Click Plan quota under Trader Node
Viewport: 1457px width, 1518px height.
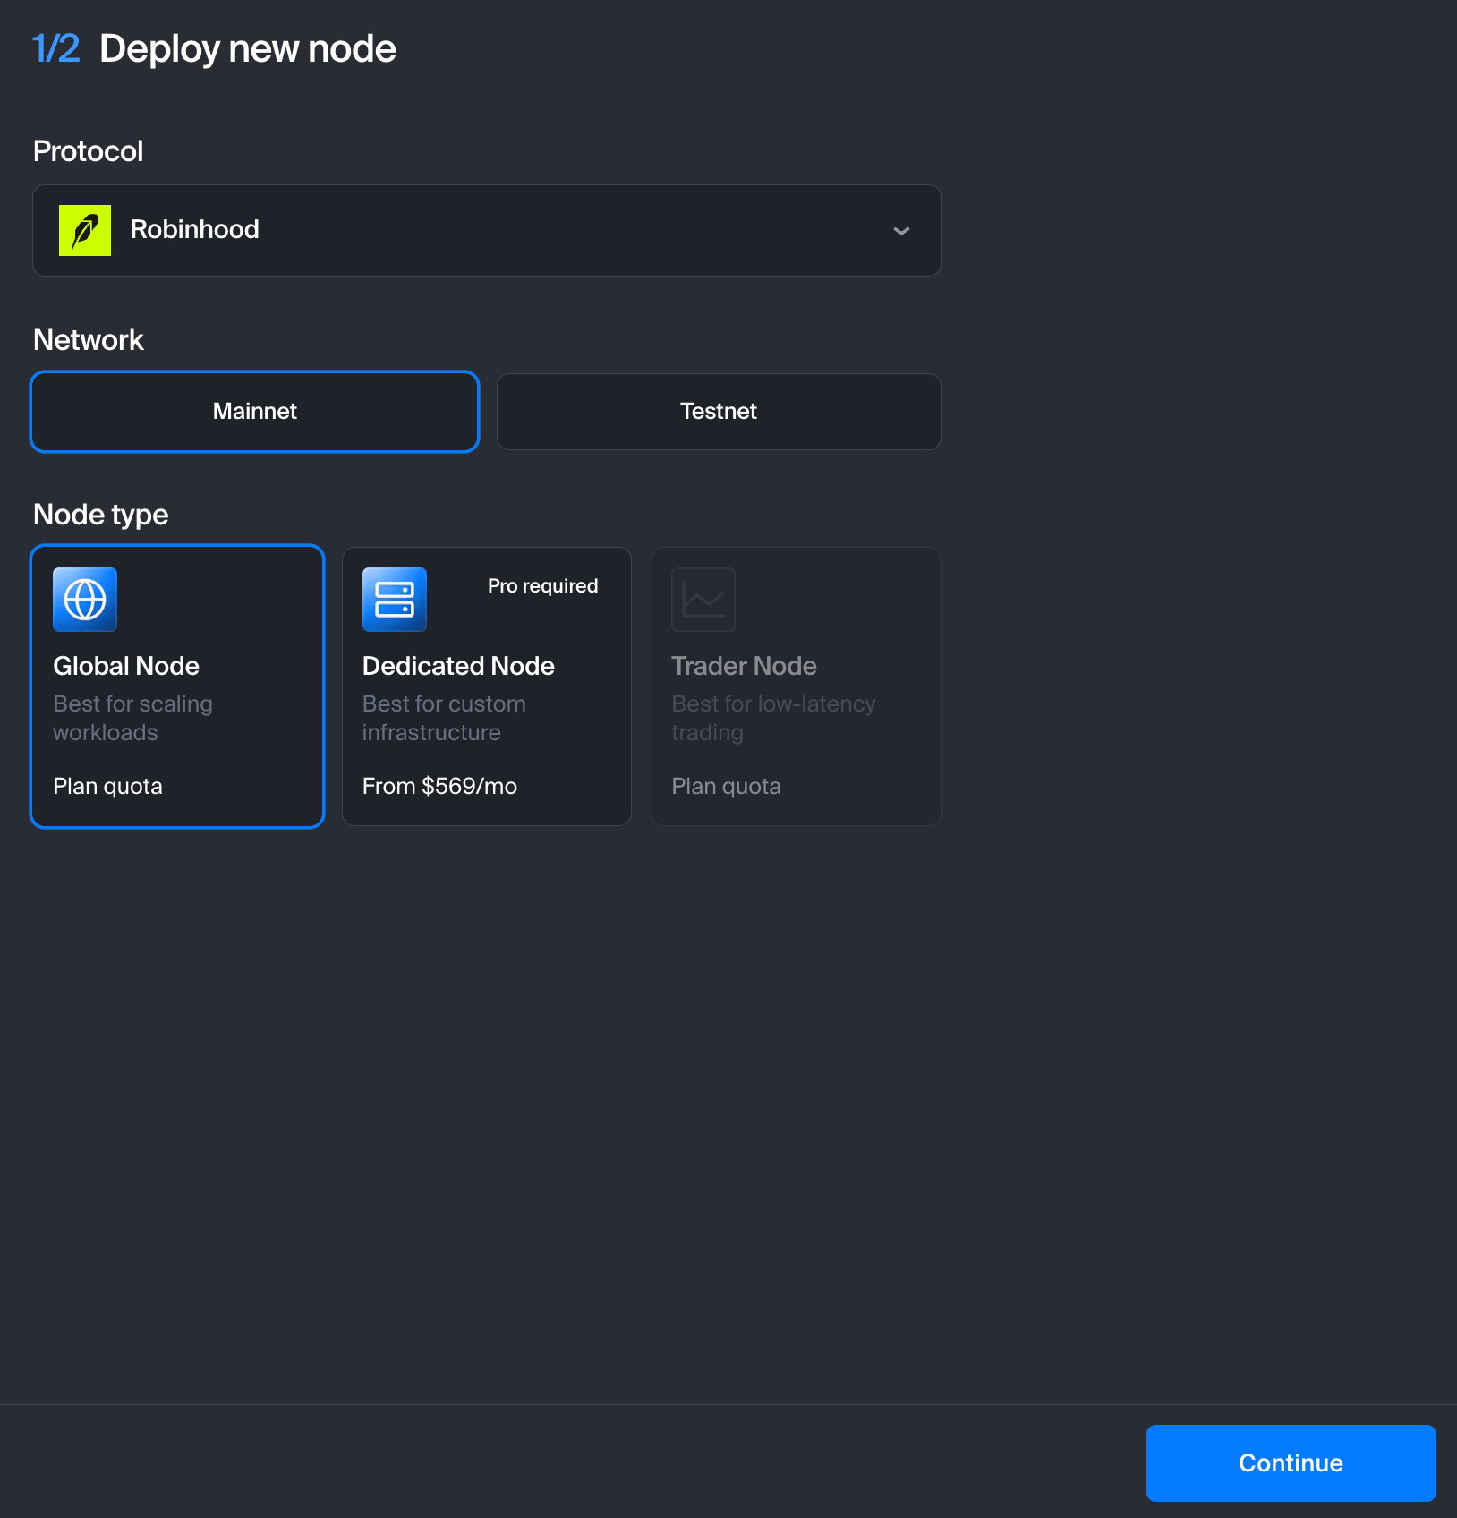(726, 786)
